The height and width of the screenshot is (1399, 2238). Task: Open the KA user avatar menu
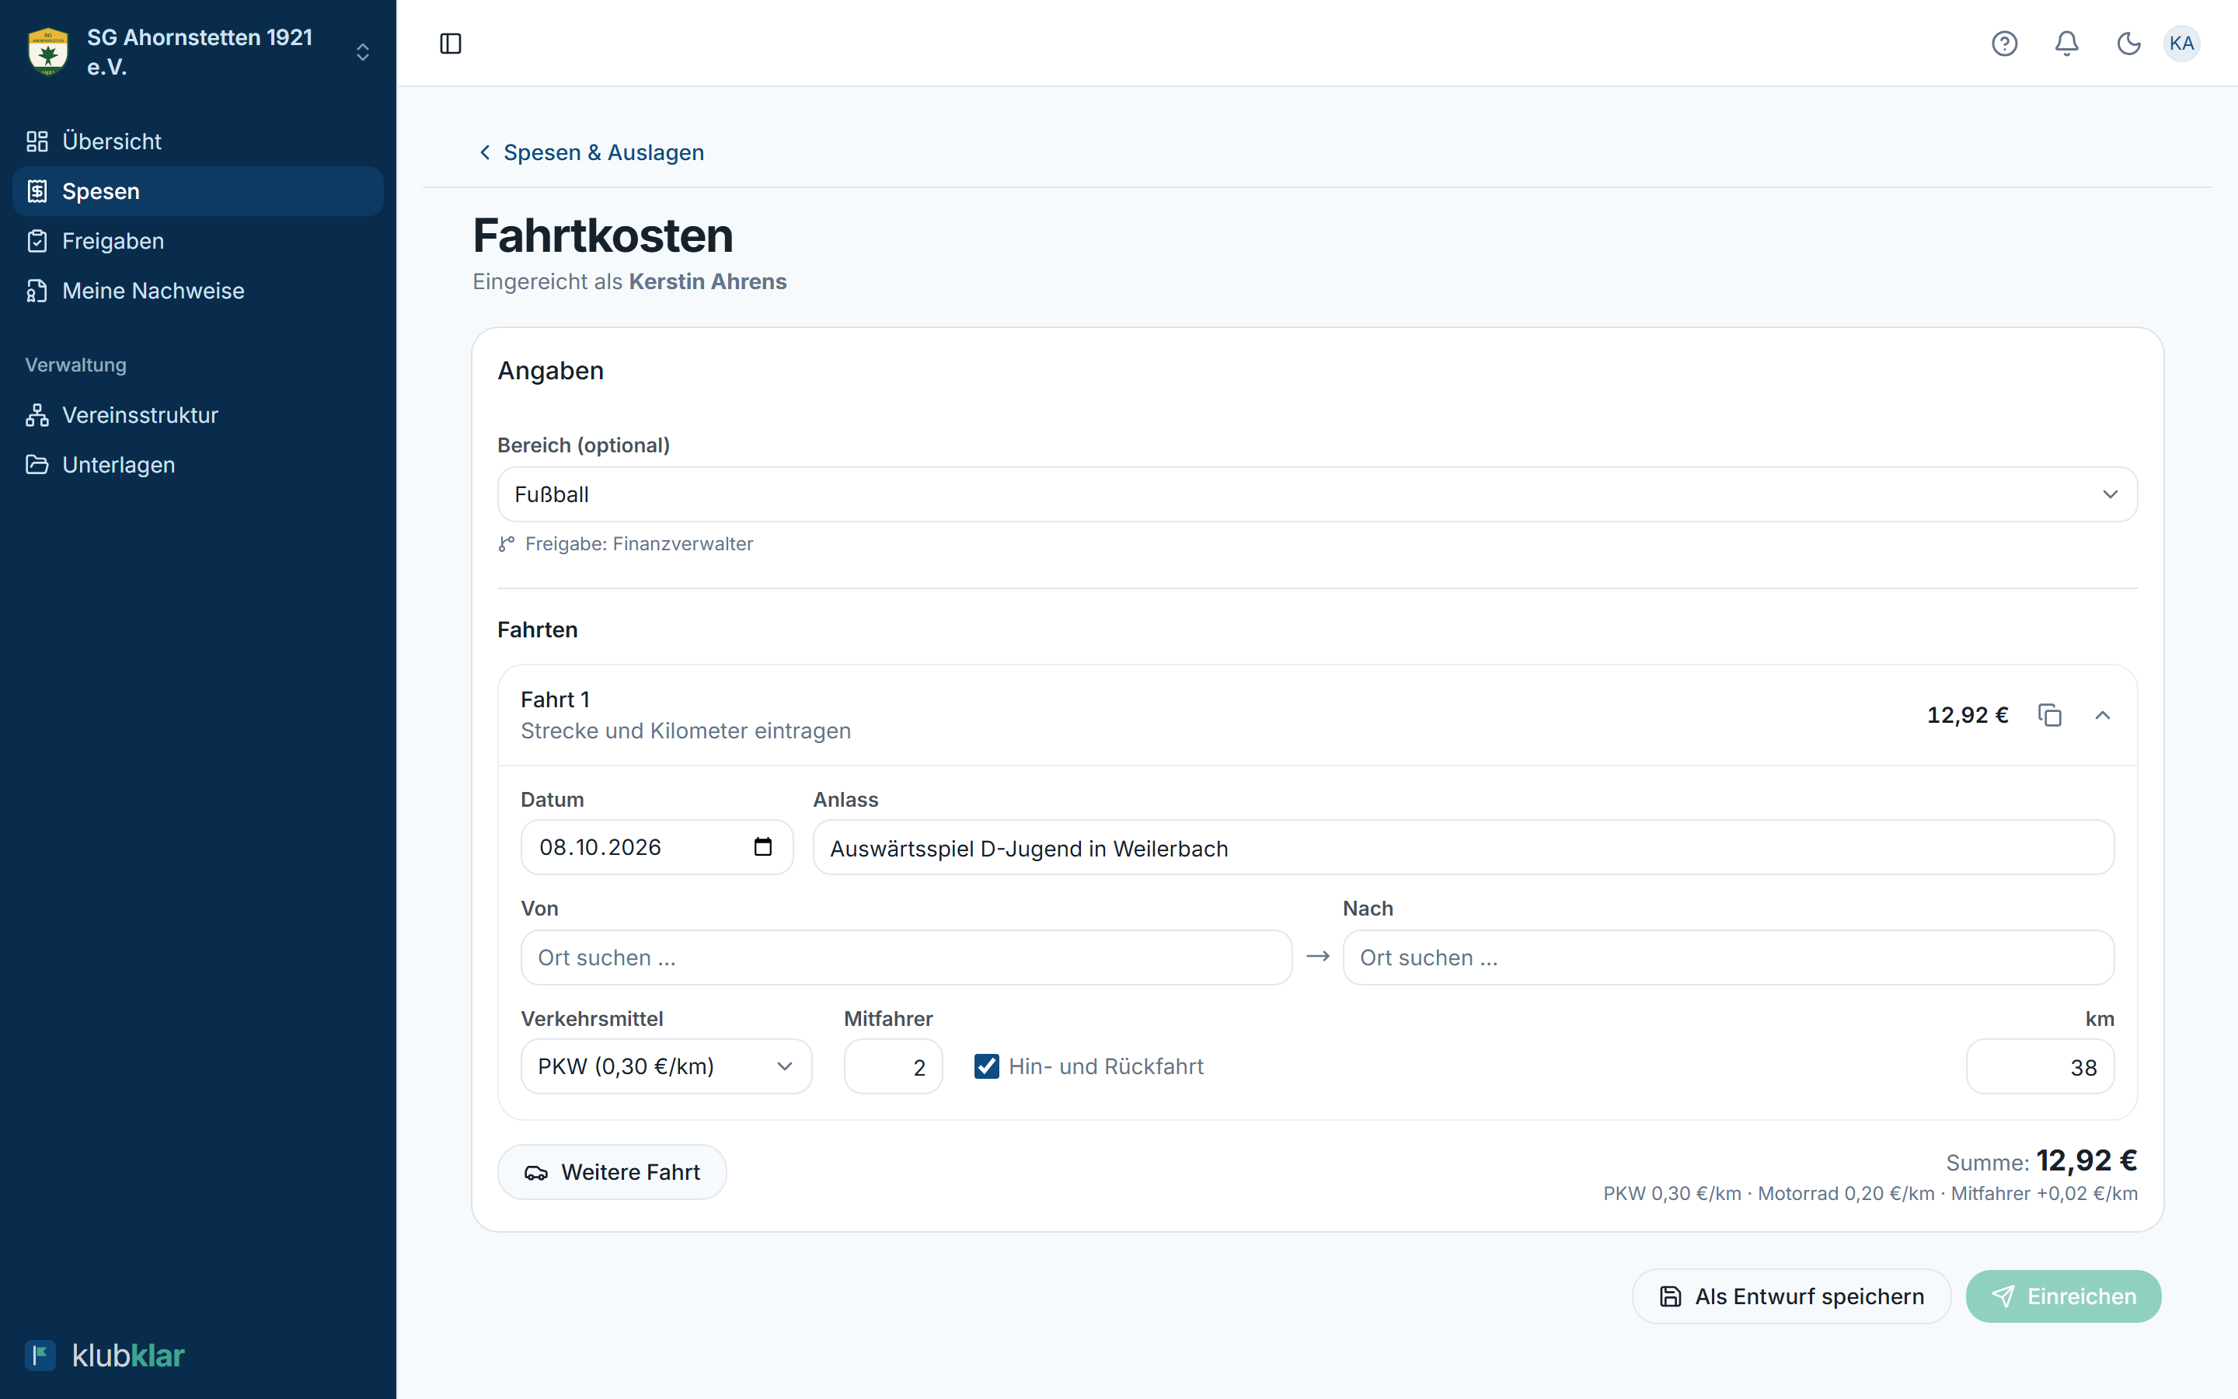coord(2181,44)
